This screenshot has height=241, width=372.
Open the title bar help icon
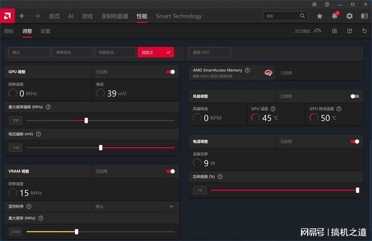327,4
